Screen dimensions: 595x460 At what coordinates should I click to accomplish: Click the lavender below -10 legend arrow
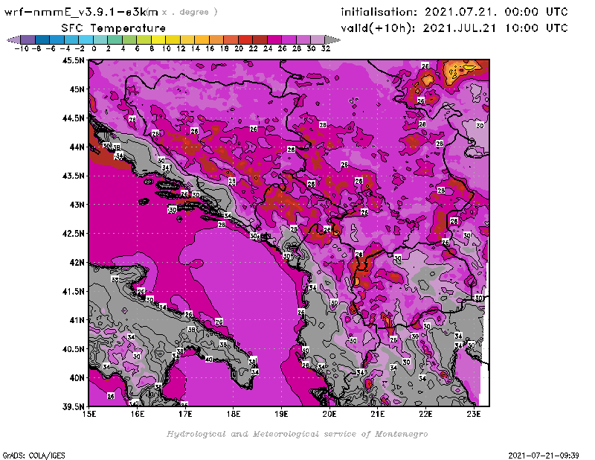coord(13,39)
